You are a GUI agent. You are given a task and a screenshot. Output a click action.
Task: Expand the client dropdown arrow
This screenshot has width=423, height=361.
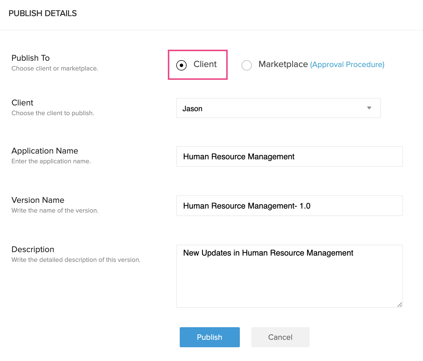click(369, 108)
